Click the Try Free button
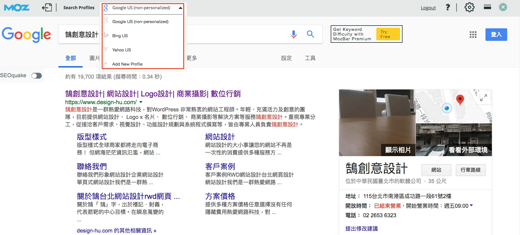The height and width of the screenshot is (235, 520). click(388, 34)
